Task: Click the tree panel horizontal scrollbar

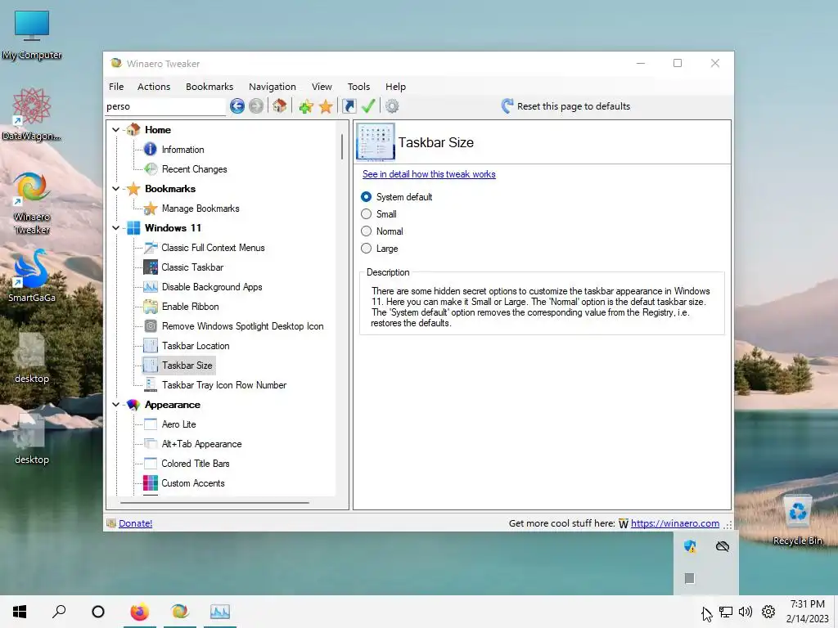Action: (x=214, y=503)
